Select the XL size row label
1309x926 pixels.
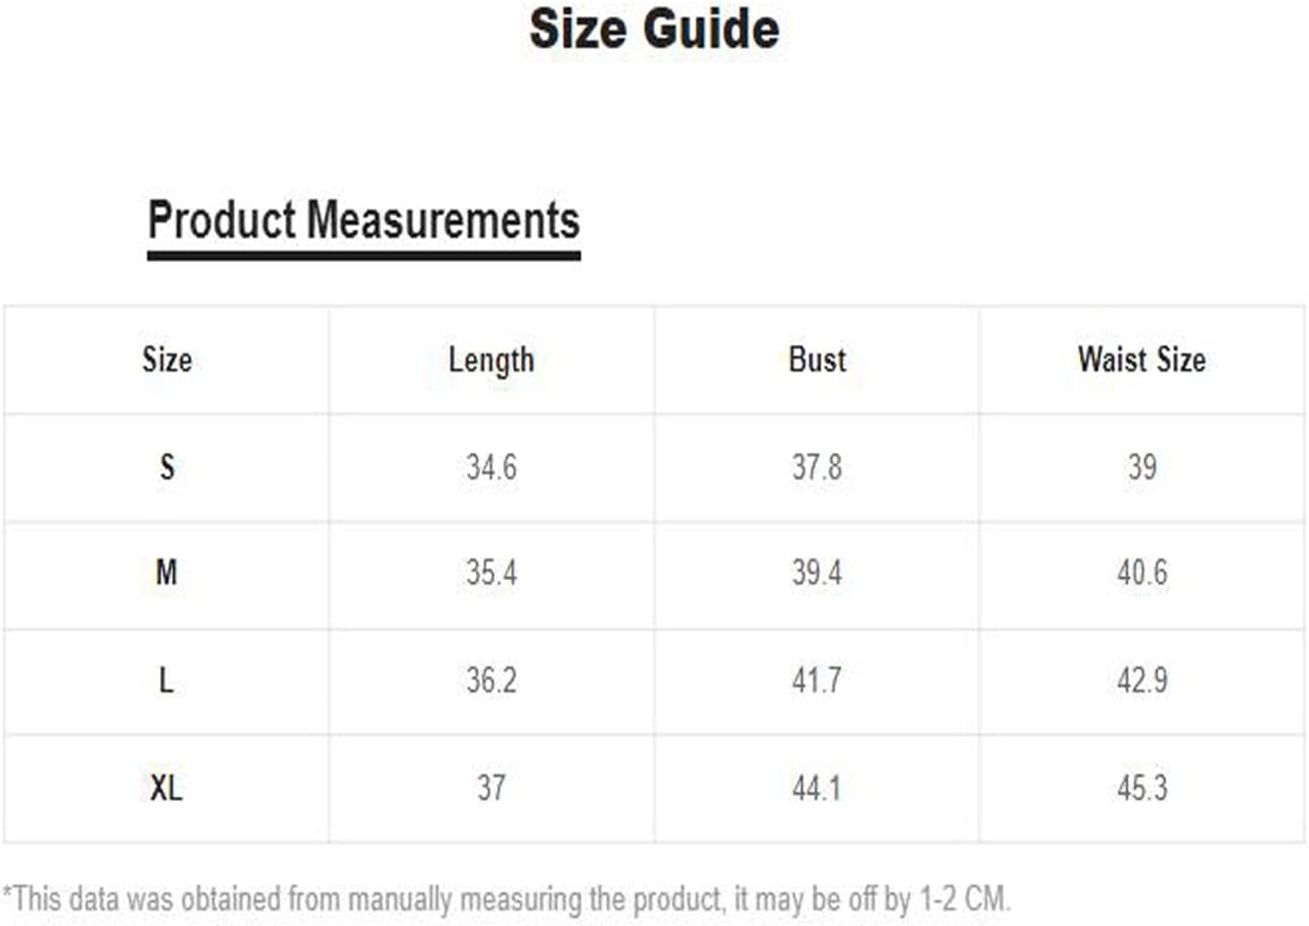pyautogui.click(x=167, y=788)
